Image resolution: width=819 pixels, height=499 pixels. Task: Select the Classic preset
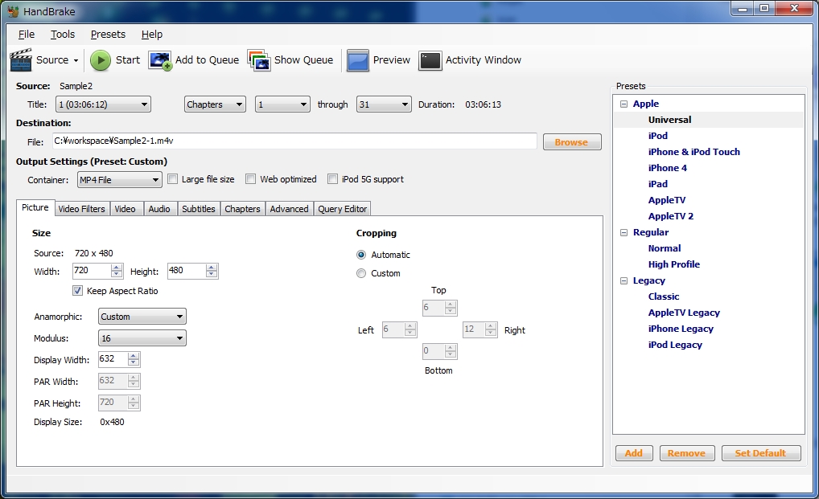click(664, 297)
